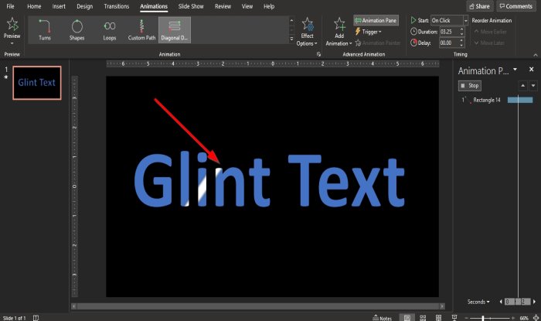This screenshot has width=541, height=321.
Task: Click the Share button
Action: coord(479,6)
